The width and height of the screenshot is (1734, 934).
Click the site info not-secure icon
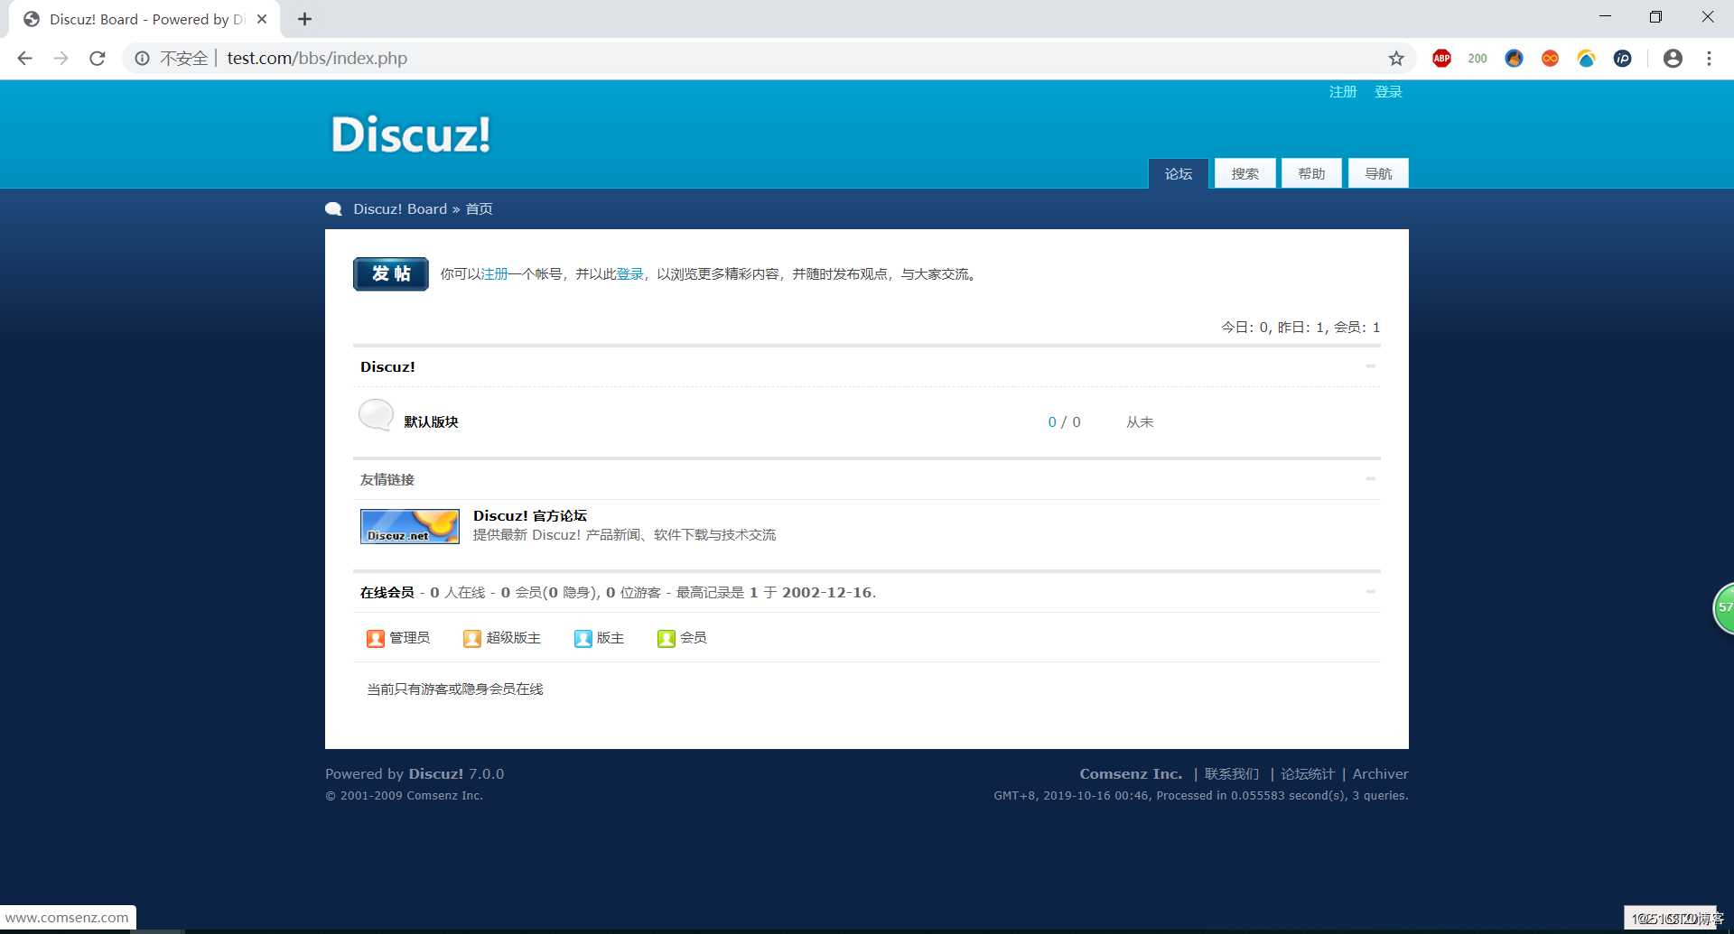142,58
